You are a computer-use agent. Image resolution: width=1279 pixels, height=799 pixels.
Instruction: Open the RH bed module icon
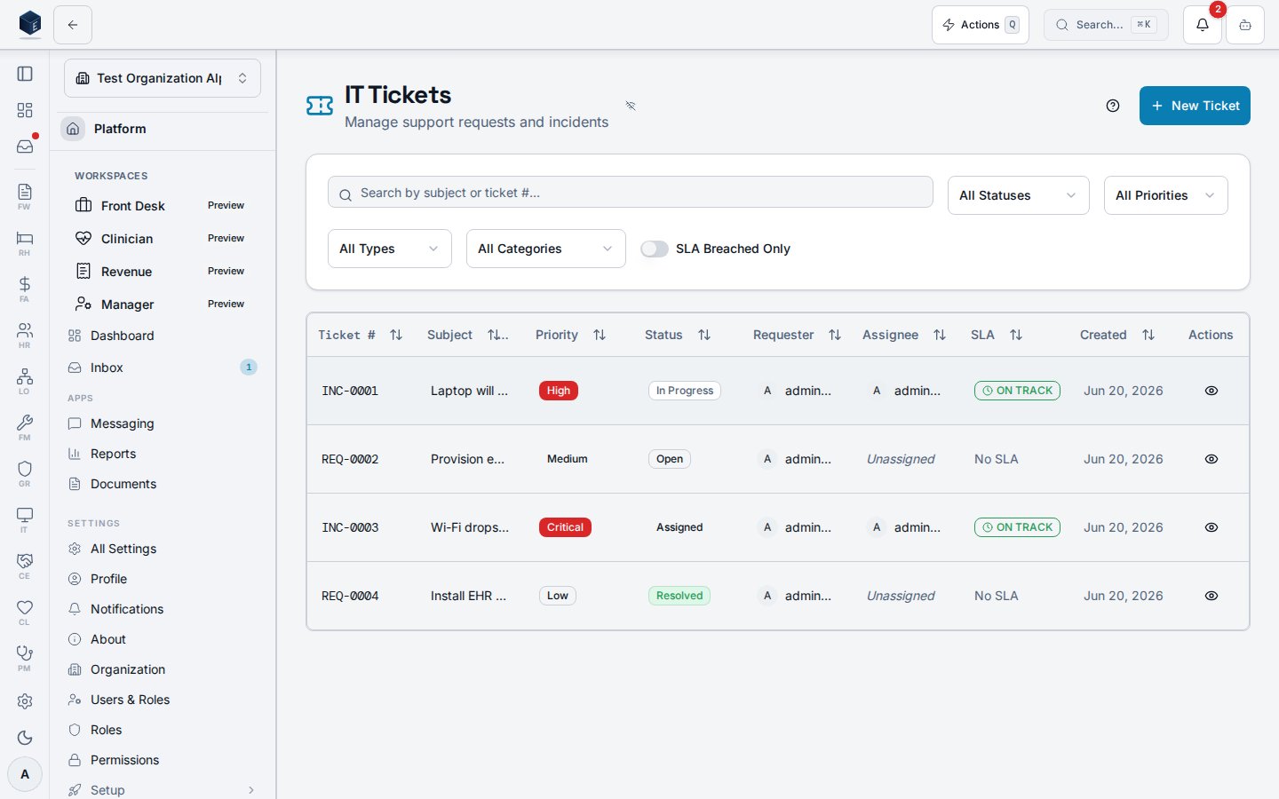click(x=25, y=242)
